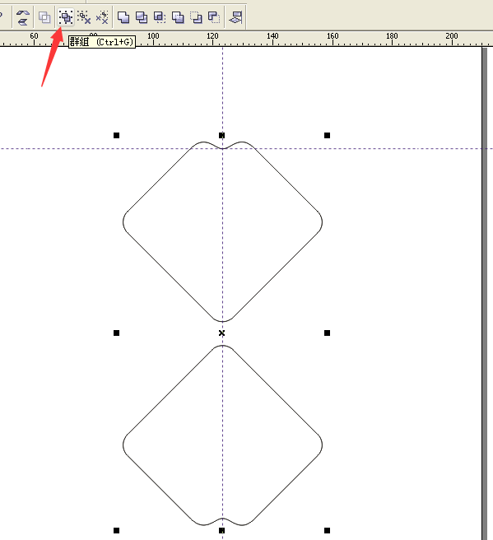Click the middle-right selection handle
This screenshot has width=493, height=540.
click(327, 333)
